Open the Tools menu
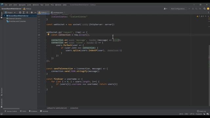The image size is (210, 118). point(47,5)
